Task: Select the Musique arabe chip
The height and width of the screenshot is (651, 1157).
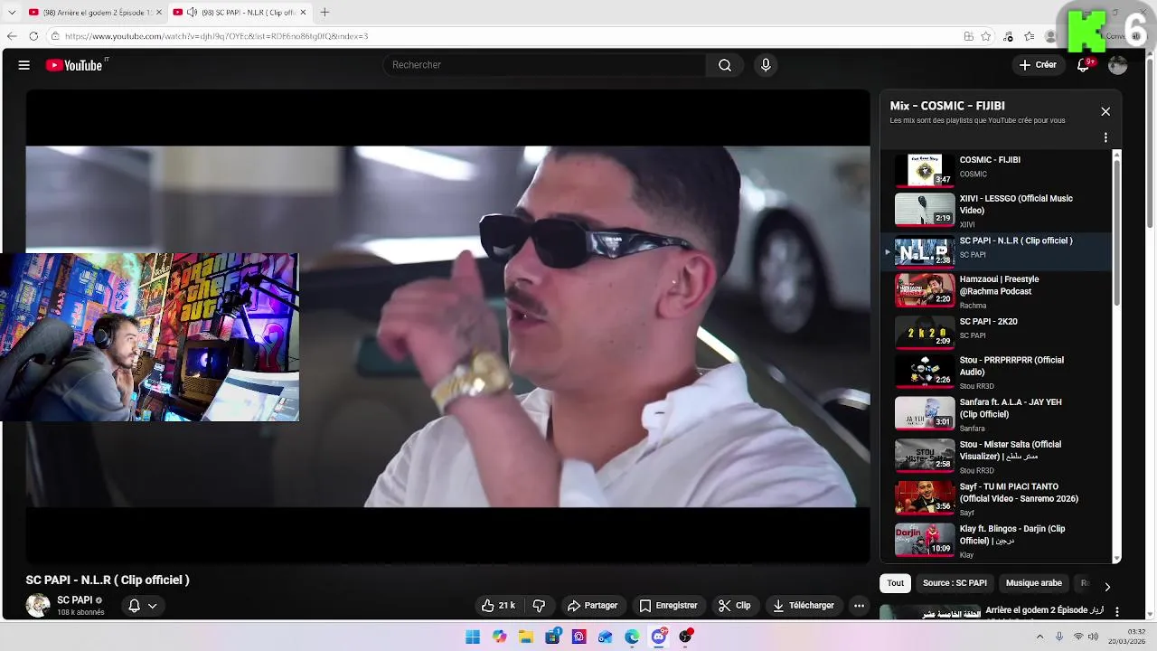Action: point(1034,583)
